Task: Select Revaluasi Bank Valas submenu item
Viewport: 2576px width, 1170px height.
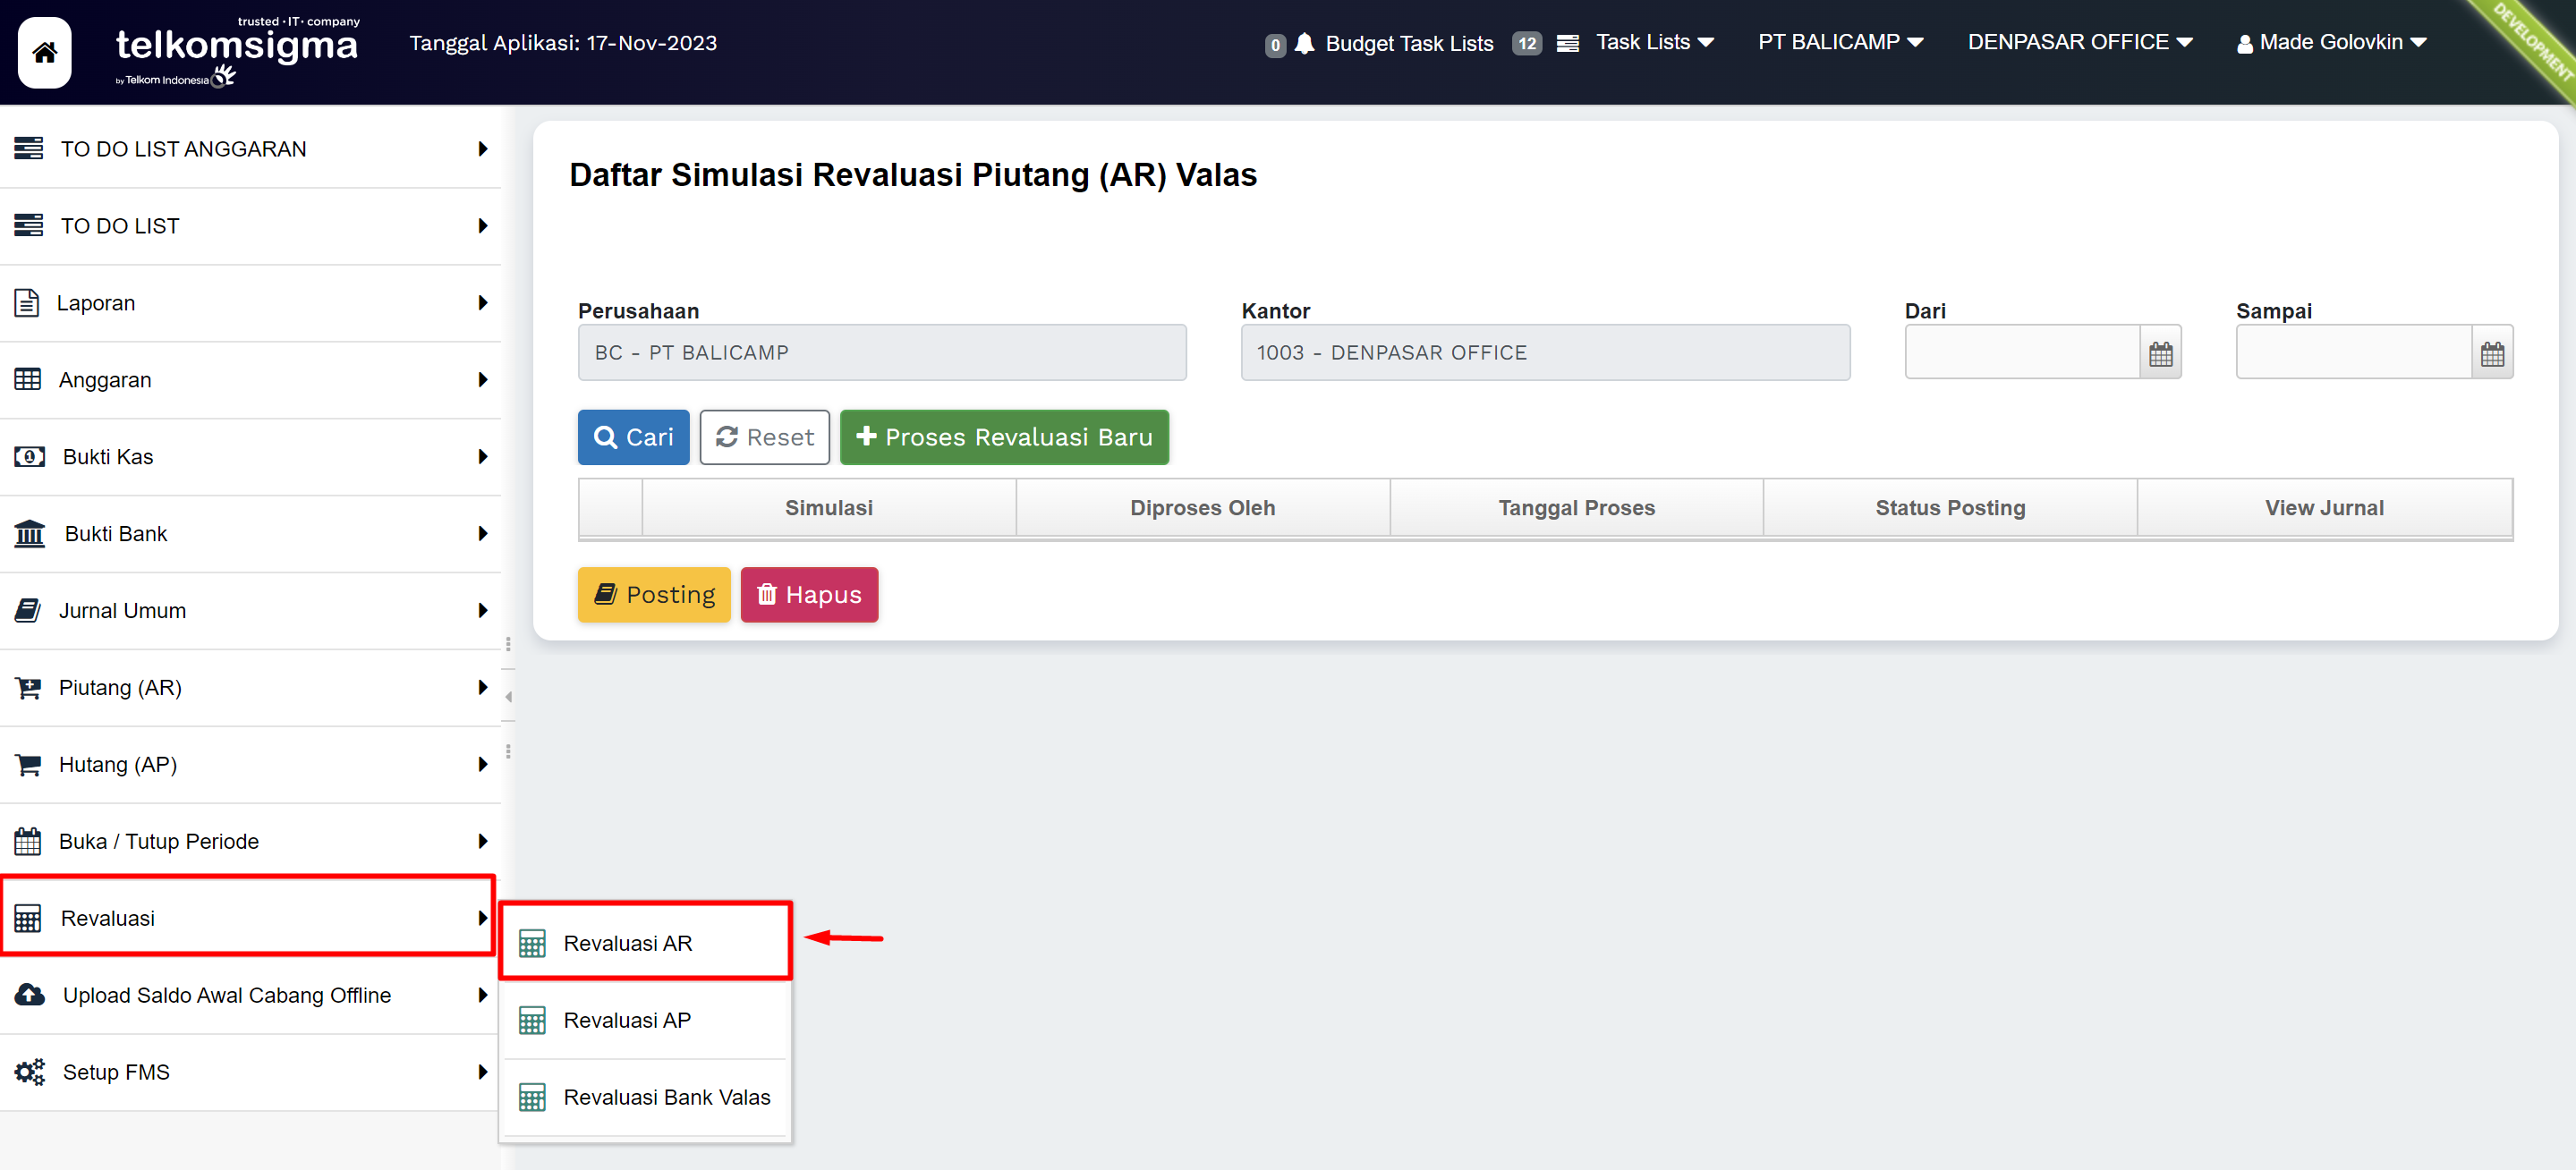Action: click(x=666, y=1097)
